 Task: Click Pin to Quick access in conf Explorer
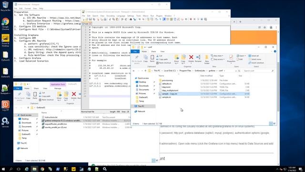pos(137,59)
